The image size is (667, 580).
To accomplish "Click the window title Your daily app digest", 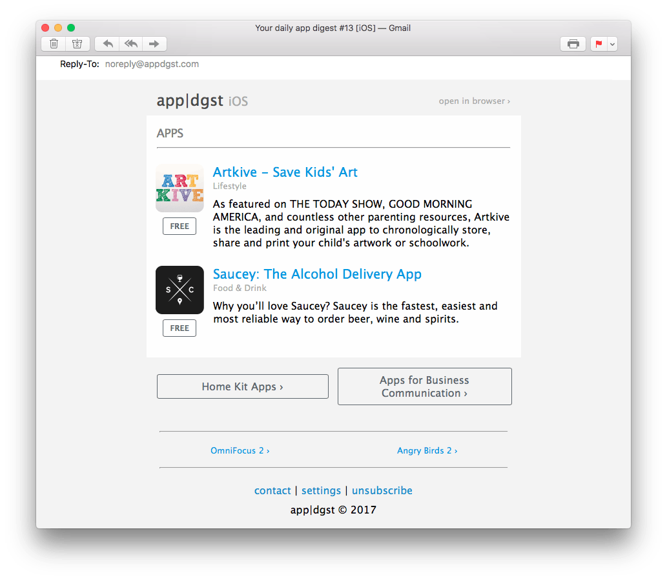I will (x=333, y=28).
